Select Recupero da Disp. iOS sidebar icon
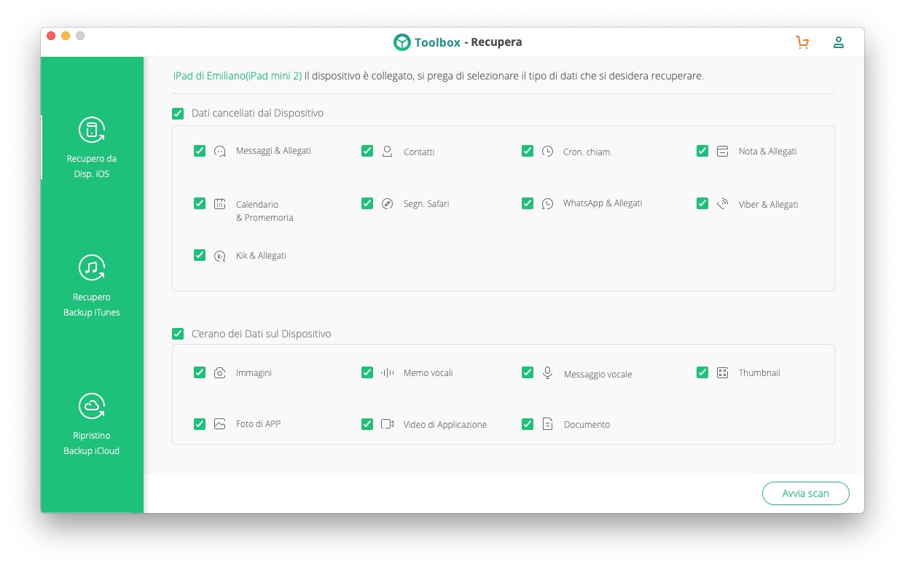This screenshot has width=905, height=567. click(92, 130)
